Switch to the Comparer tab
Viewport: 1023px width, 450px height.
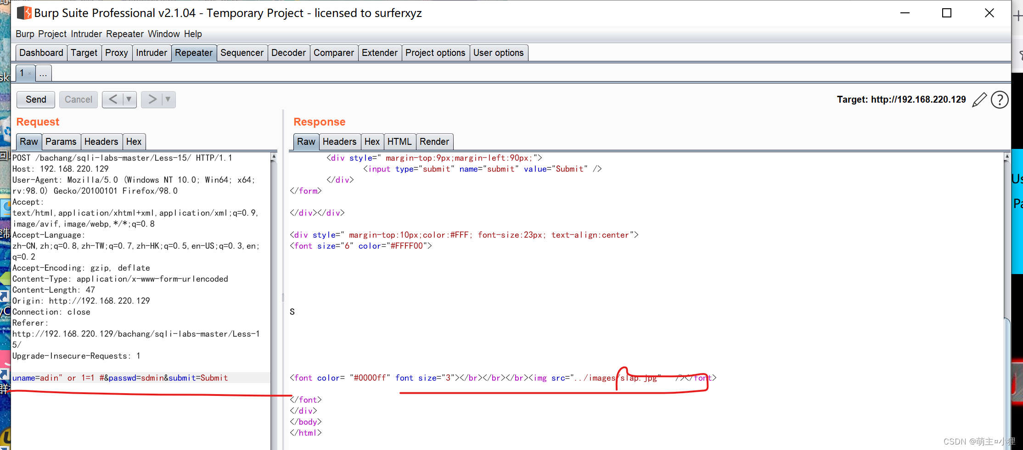[x=334, y=53]
